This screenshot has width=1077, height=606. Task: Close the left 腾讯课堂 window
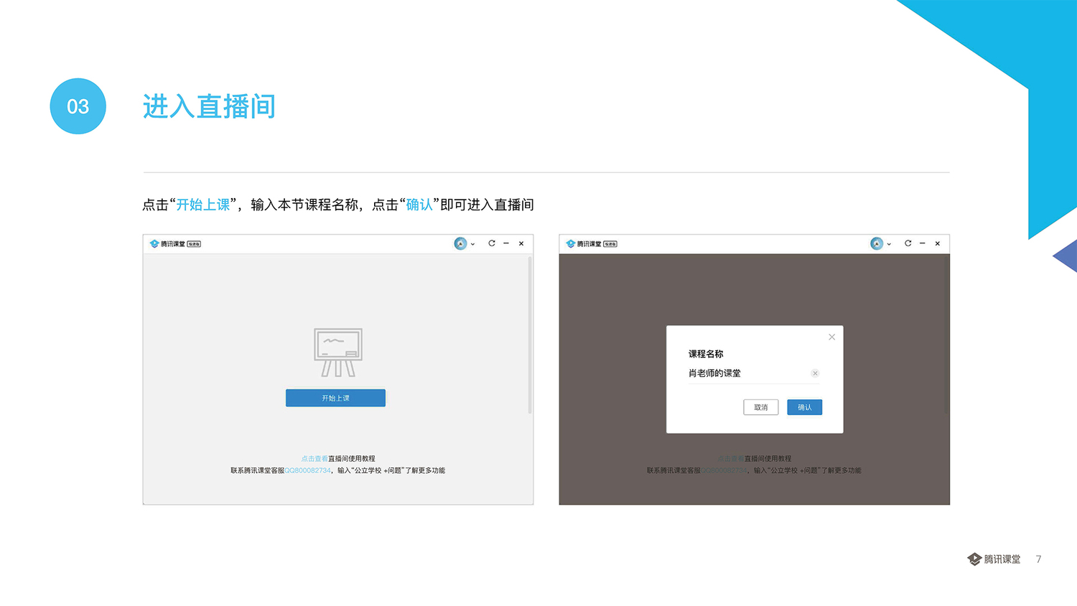(x=521, y=243)
